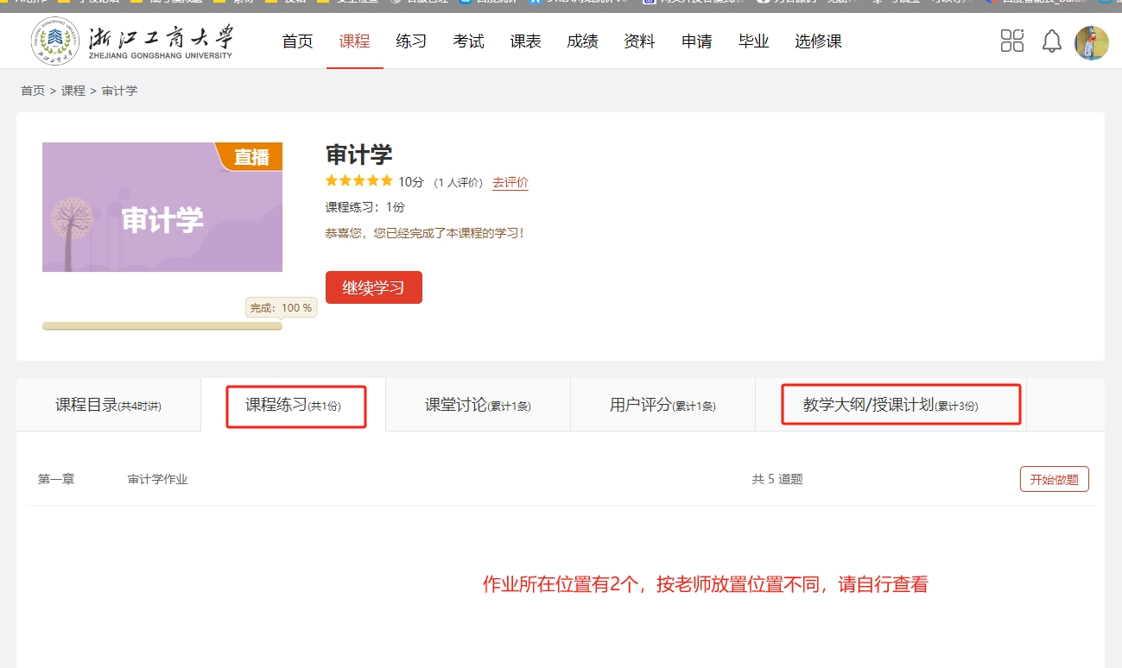Image resolution: width=1122 pixels, height=668 pixels.
Task: Open the grid apps icon in header
Action: (1011, 41)
